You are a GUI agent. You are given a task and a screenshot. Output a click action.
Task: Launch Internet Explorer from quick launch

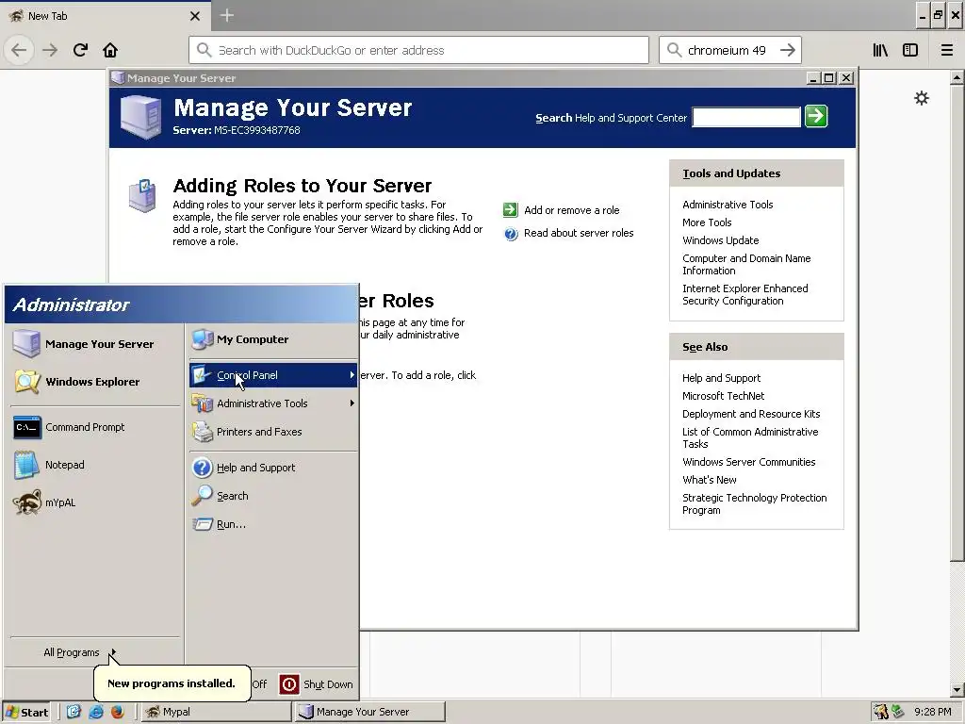(x=96, y=712)
